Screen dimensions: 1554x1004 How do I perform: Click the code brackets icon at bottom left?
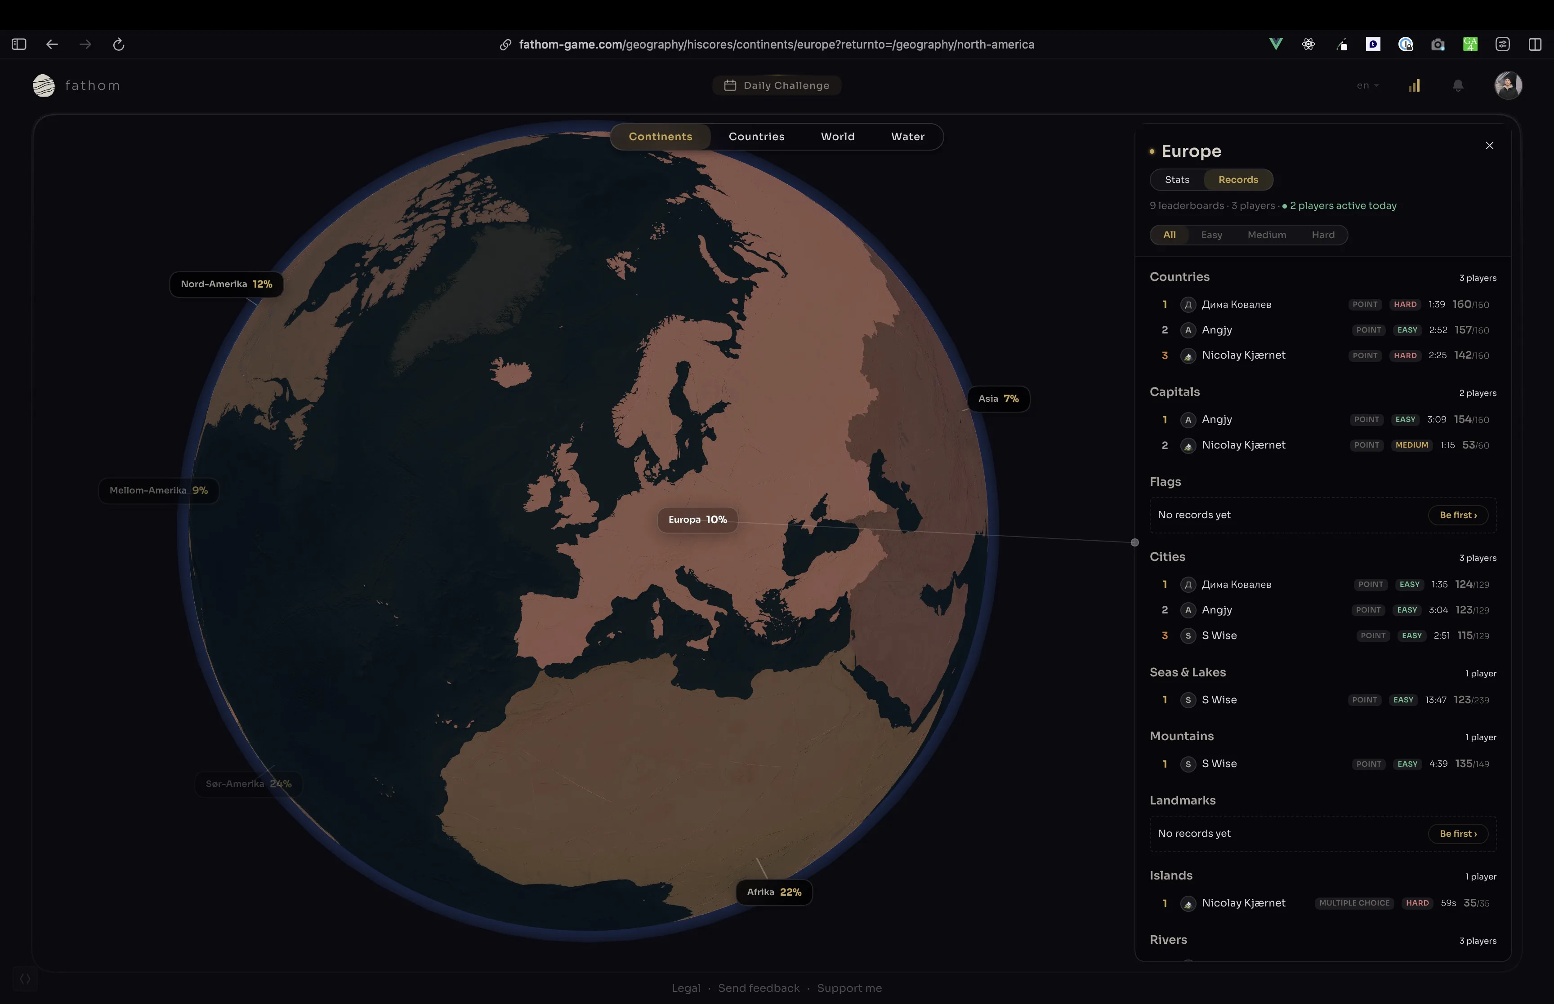pos(26,978)
